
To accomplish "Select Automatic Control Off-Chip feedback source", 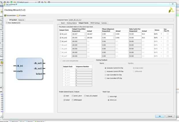I will 105,71.
